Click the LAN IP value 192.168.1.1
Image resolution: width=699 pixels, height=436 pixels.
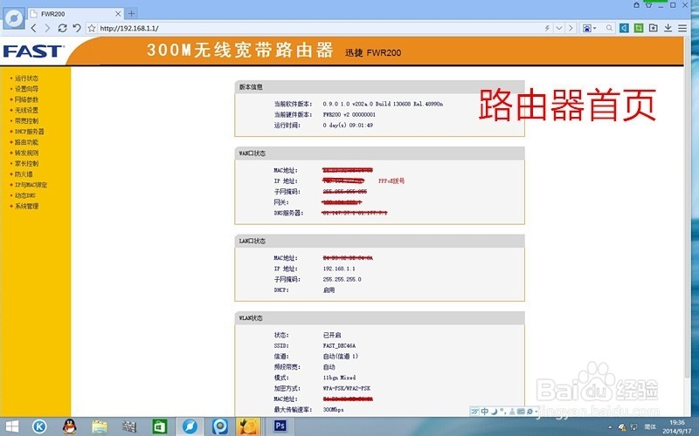tap(339, 269)
